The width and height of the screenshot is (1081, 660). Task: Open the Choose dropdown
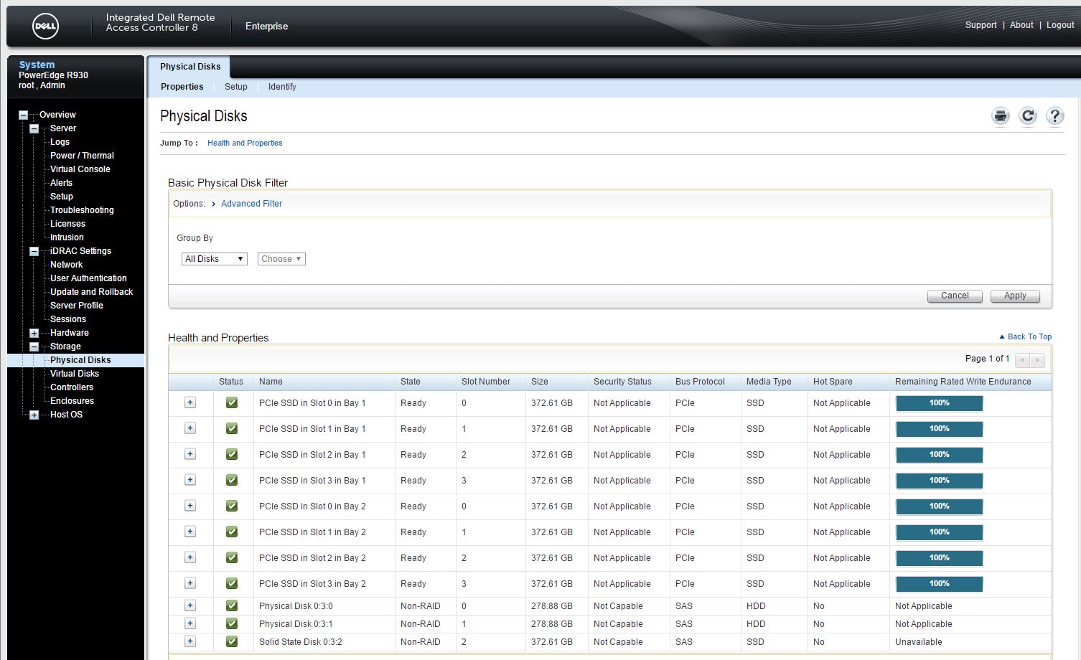tap(281, 259)
